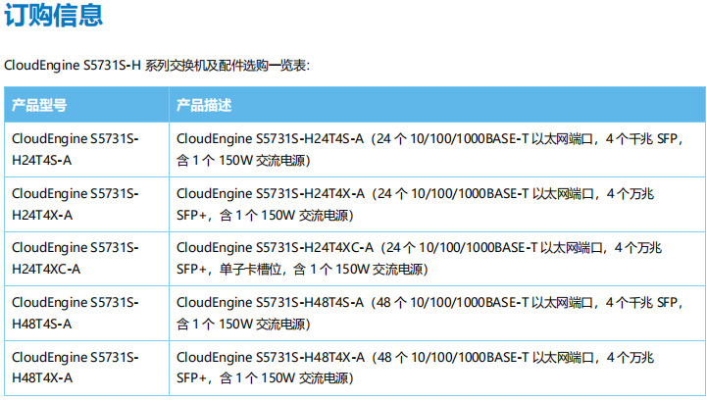Click the H48T4X-A product description text
707x401 pixels.
[415, 368]
